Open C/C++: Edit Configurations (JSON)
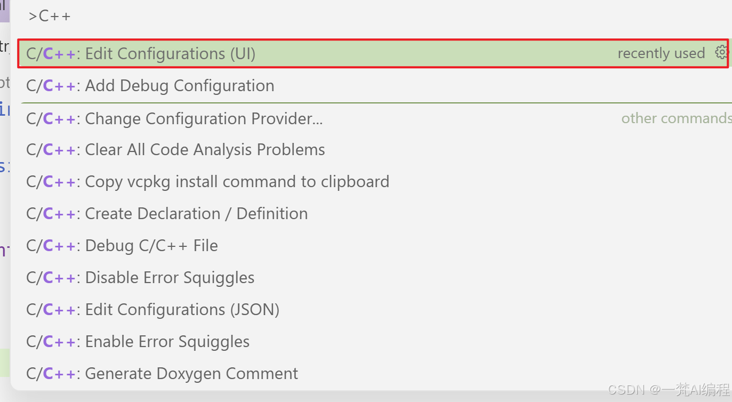This screenshot has height=402, width=732. [x=373, y=310]
